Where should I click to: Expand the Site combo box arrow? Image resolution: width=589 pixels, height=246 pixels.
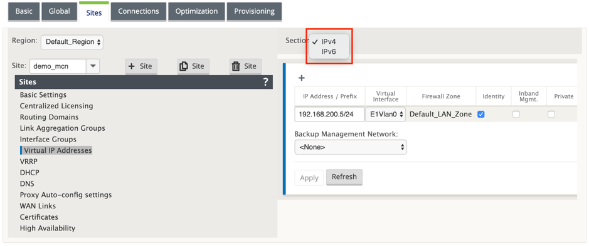[x=93, y=67]
